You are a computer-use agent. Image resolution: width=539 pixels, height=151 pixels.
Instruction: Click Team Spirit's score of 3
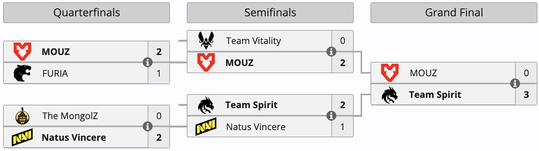(x=526, y=94)
